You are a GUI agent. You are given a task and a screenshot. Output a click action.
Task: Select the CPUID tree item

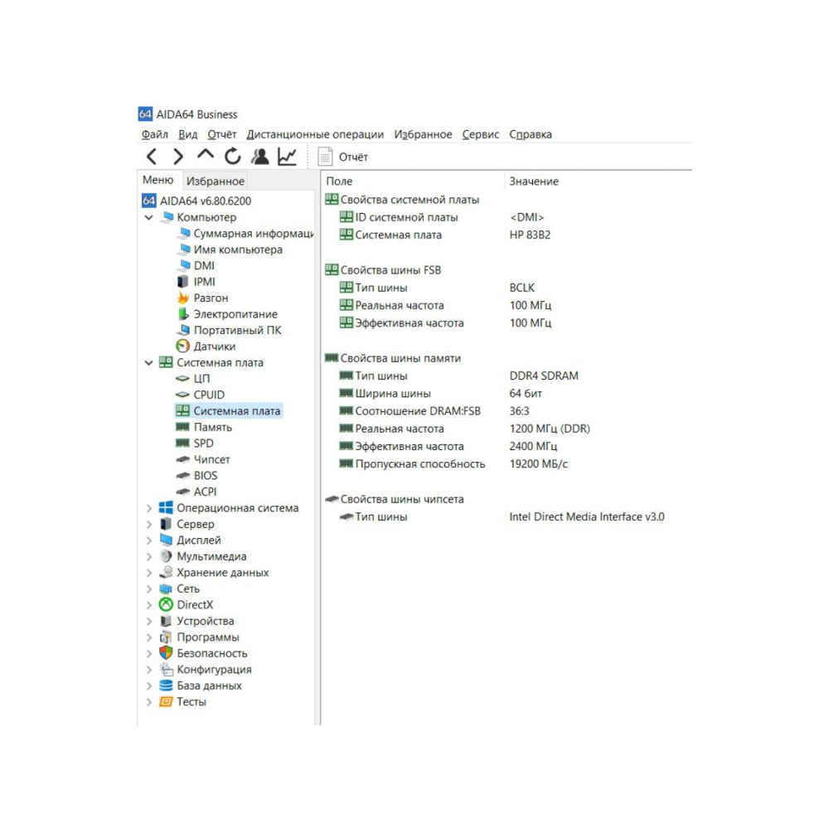click(x=201, y=395)
